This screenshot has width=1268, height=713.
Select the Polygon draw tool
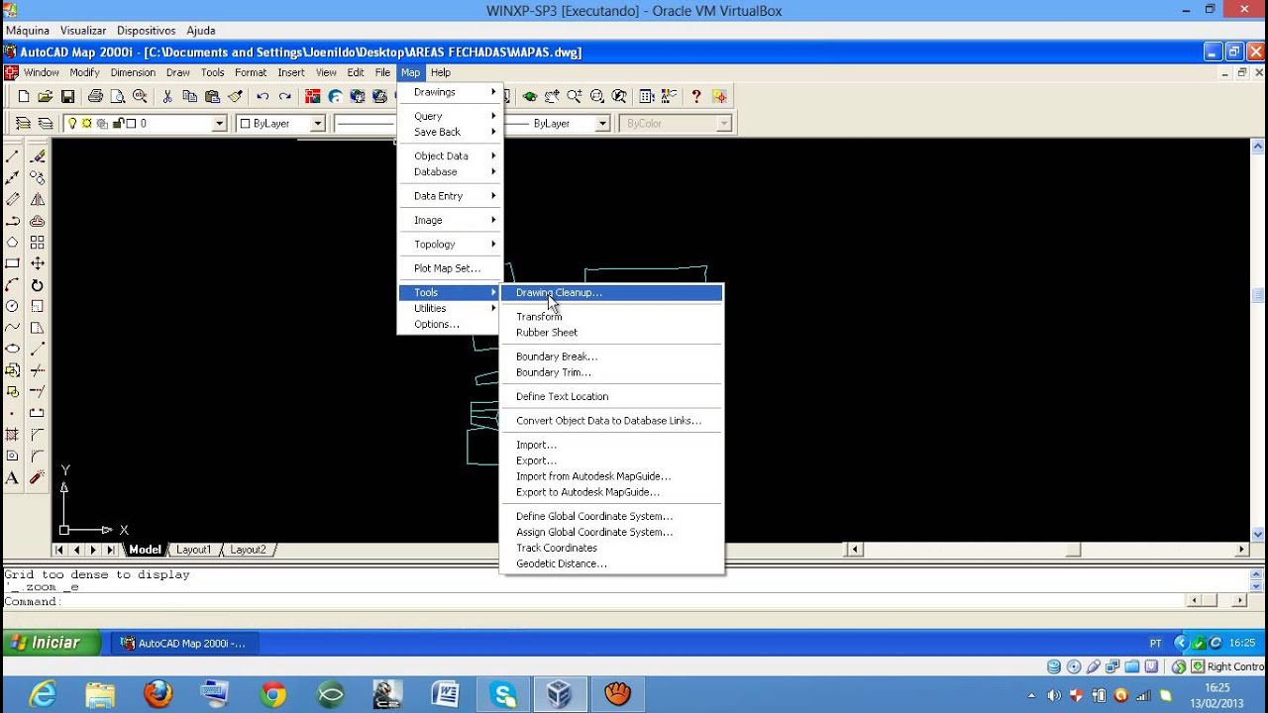click(12, 242)
